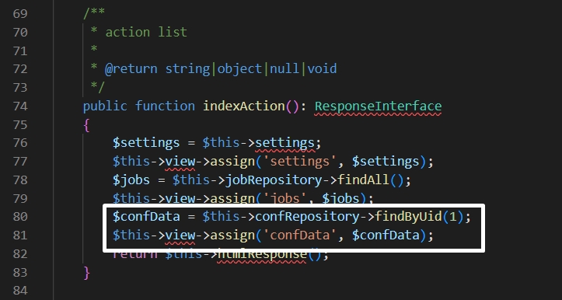
Task: Click the 'settings' string on line 77
Action: [x=299, y=162]
